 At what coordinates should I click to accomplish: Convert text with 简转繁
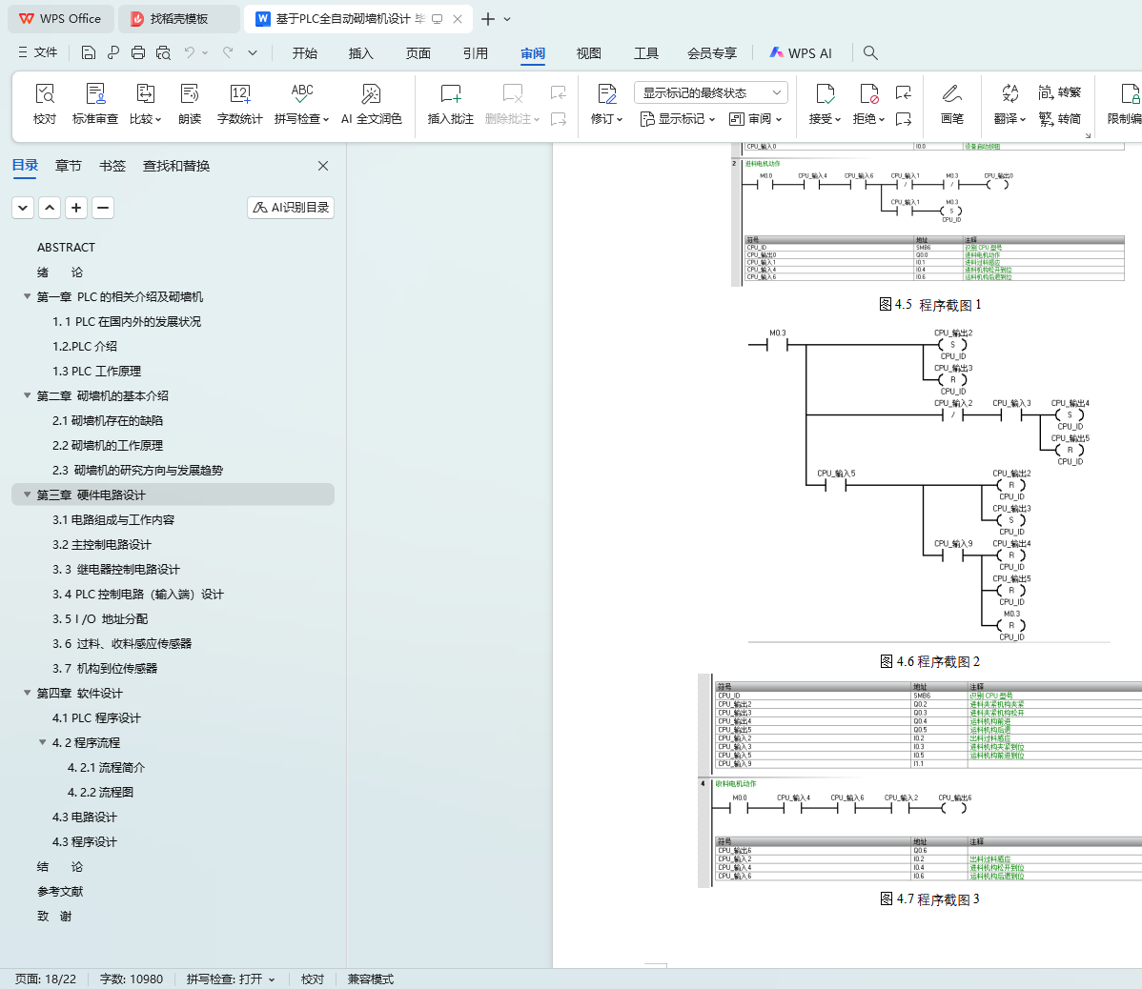[x=1060, y=92]
